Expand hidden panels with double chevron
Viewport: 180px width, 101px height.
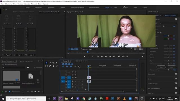pos(64,12)
